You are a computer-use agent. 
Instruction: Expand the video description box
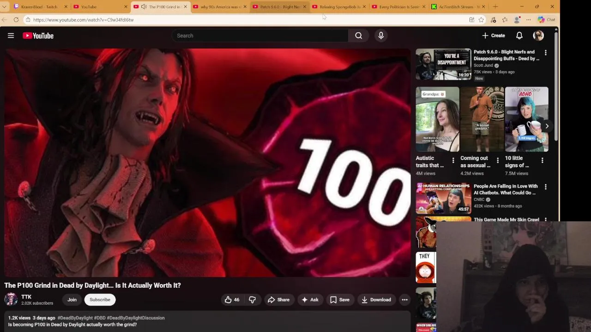[207, 322]
